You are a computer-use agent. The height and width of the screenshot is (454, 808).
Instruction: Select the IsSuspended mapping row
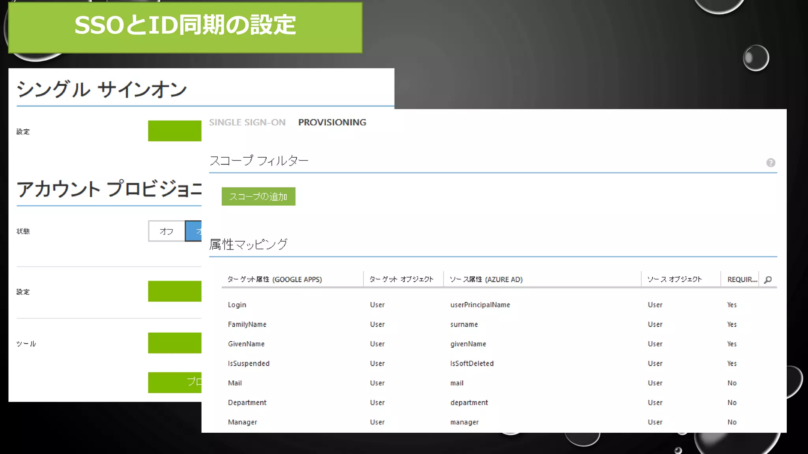click(249, 363)
